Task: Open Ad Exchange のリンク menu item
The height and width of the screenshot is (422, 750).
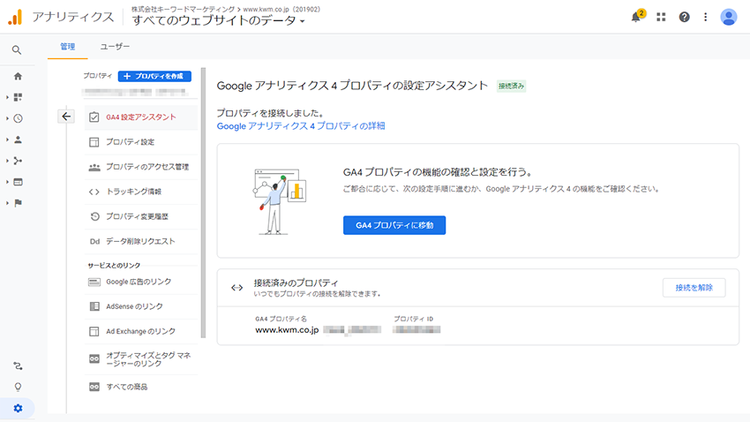Action: (x=140, y=331)
